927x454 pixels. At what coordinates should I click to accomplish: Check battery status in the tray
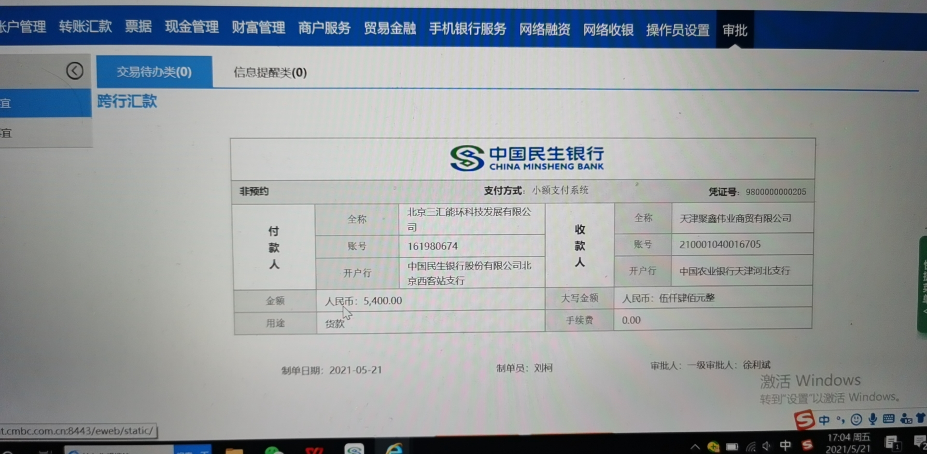(x=732, y=446)
